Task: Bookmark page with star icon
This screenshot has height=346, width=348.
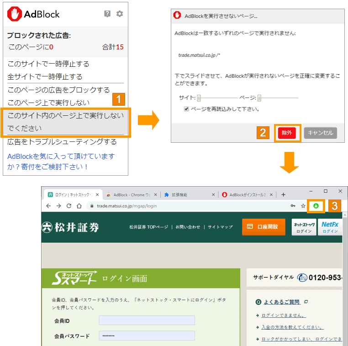Action: point(303,206)
